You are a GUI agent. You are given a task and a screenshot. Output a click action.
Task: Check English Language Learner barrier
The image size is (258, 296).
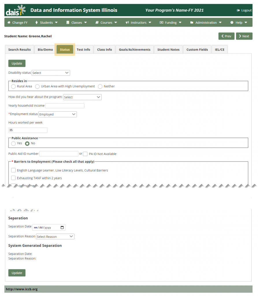(13, 170)
